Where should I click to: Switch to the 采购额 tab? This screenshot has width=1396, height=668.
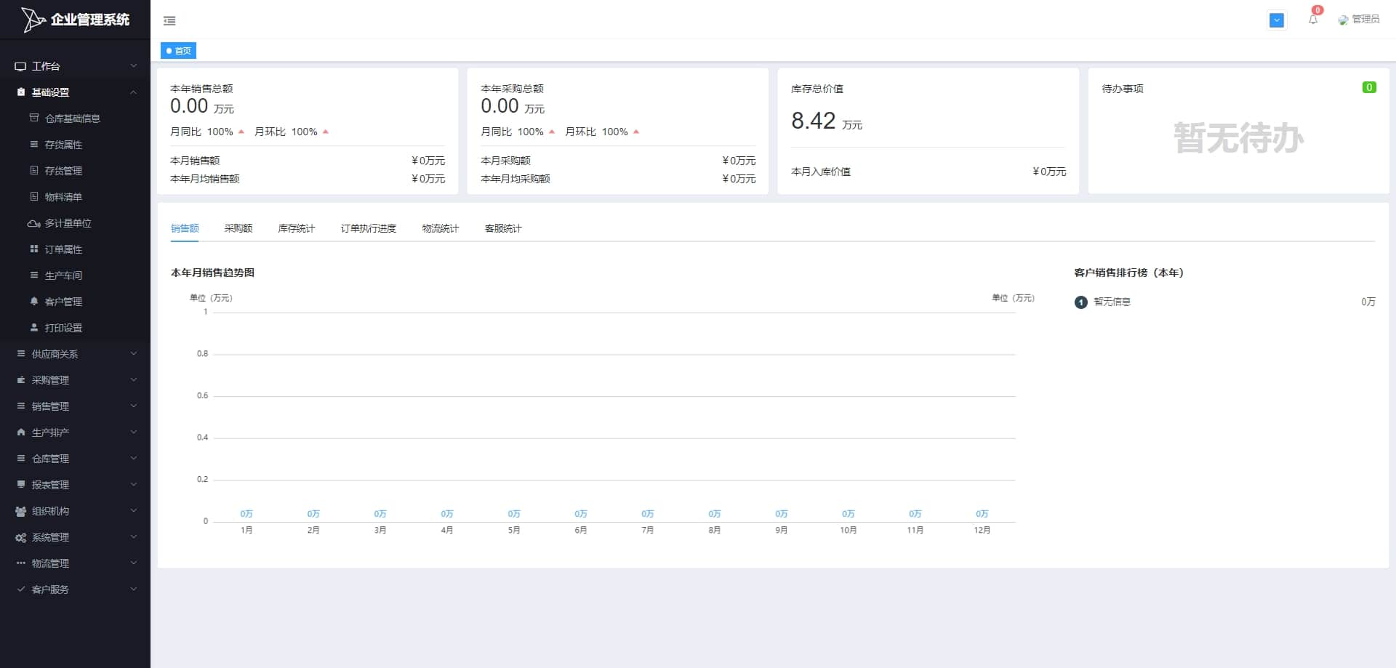click(238, 228)
